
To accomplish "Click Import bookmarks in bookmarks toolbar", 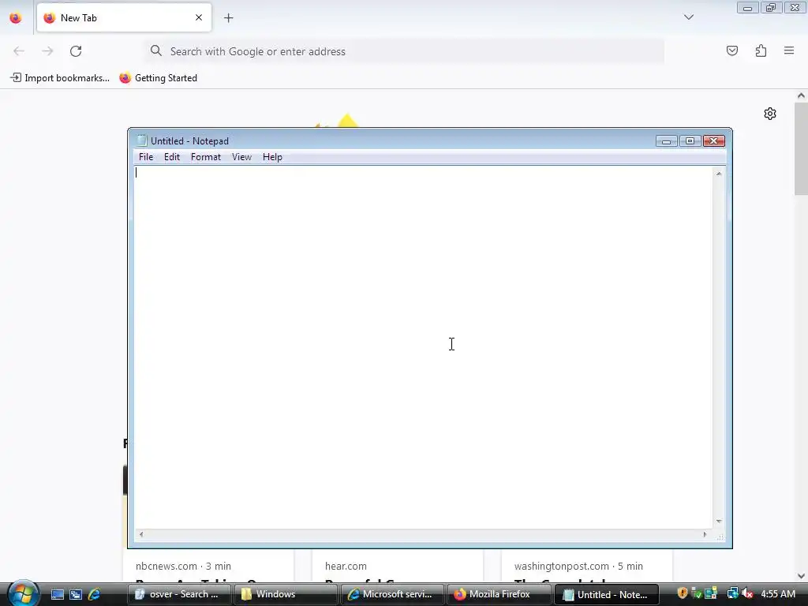I will coord(60,78).
